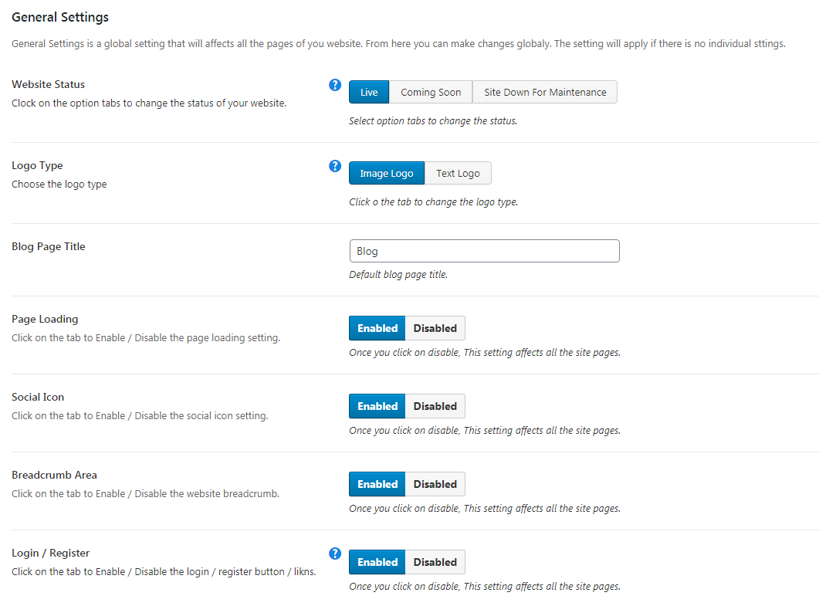Switch website status to Coming Soon
This screenshot has height=606, width=819.
click(x=431, y=93)
